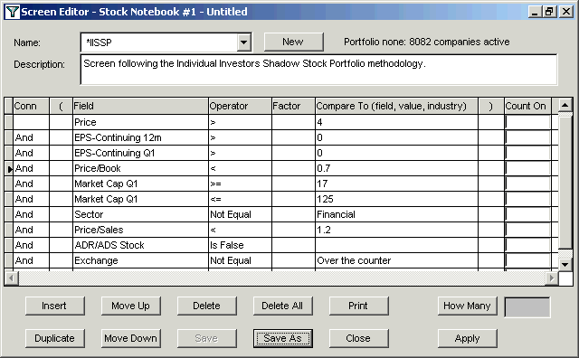The height and width of the screenshot is (358, 579).
Task: Click the >= operator in Market Cap row
Action: pyautogui.click(x=240, y=184)
